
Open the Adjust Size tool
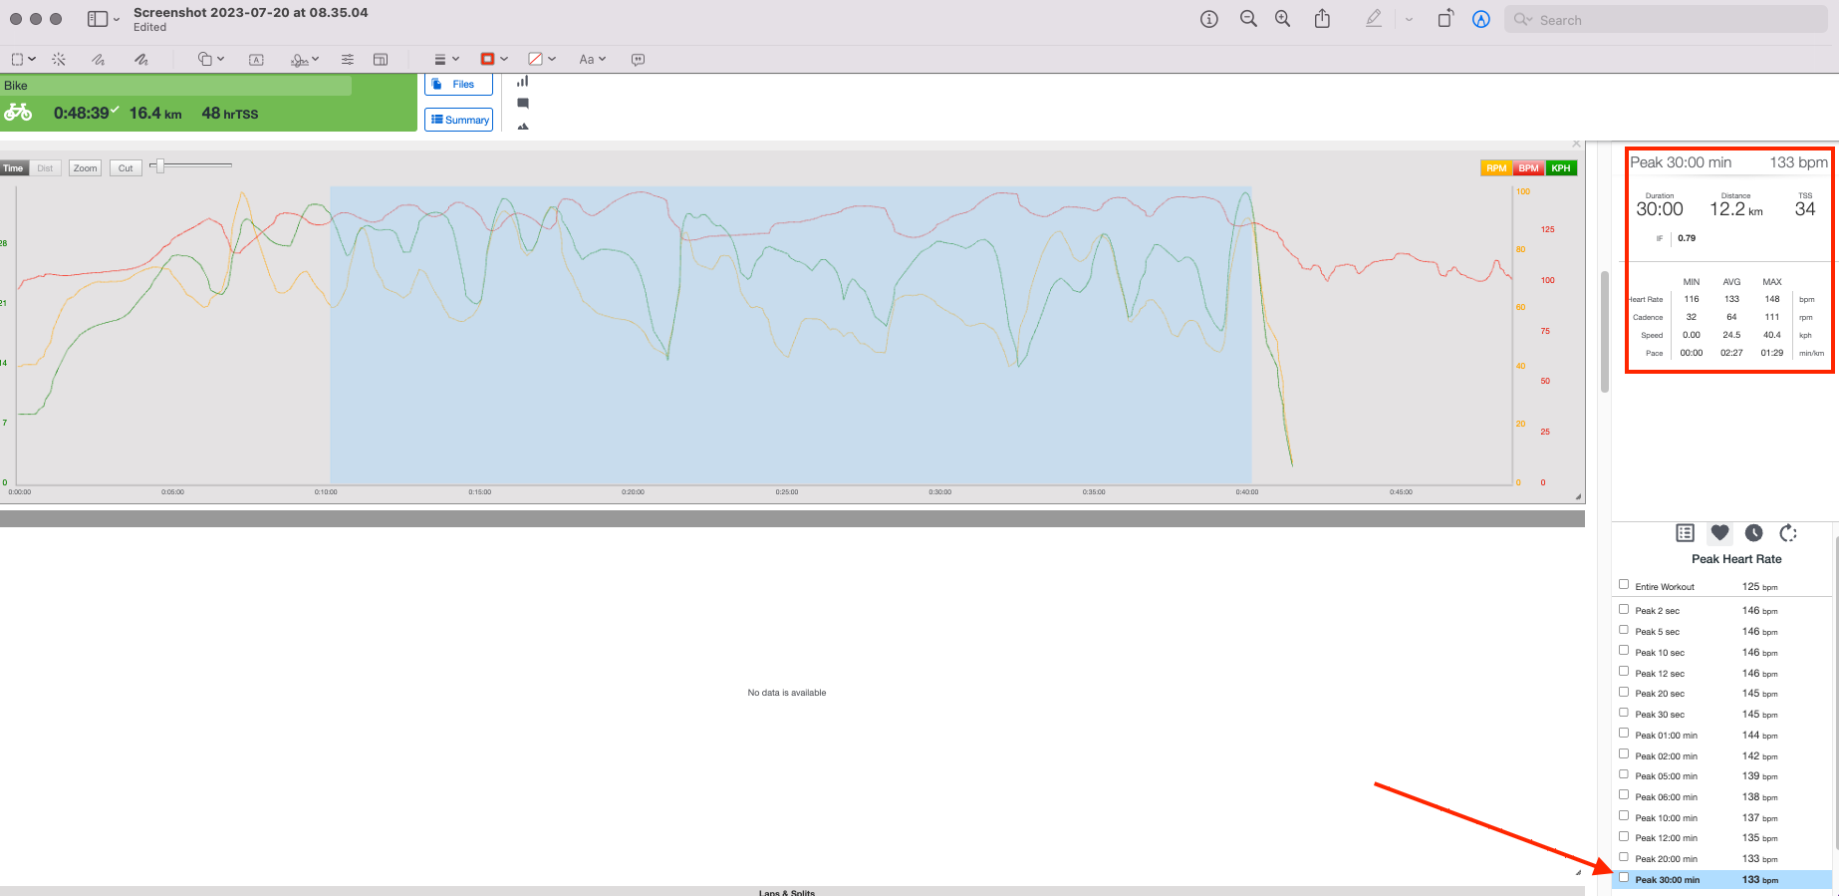tap(381, 60)
